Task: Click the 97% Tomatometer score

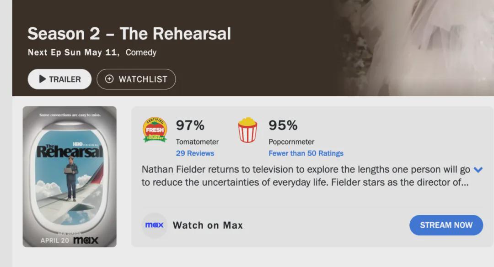Action: [190, 125]
